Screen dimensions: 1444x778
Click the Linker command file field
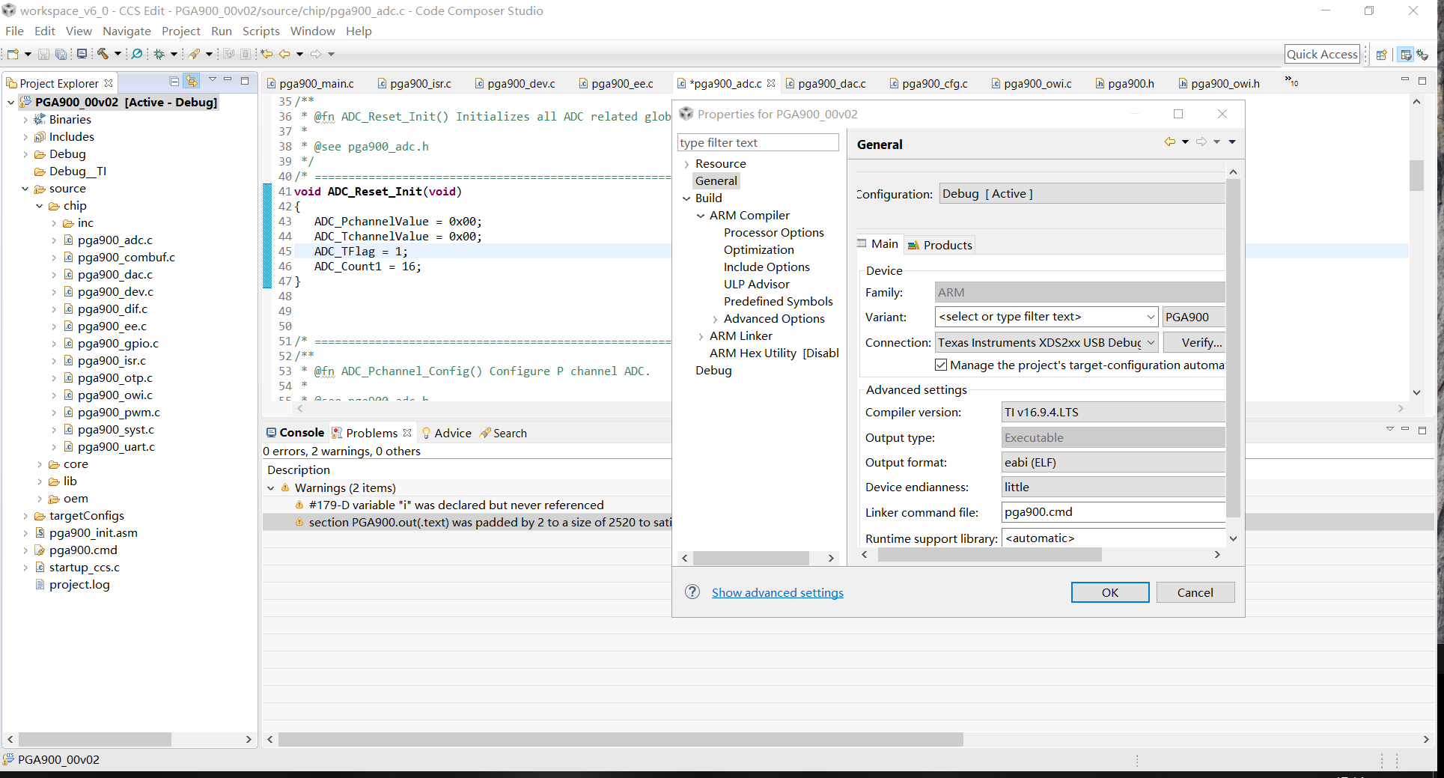coord(1112,512)
